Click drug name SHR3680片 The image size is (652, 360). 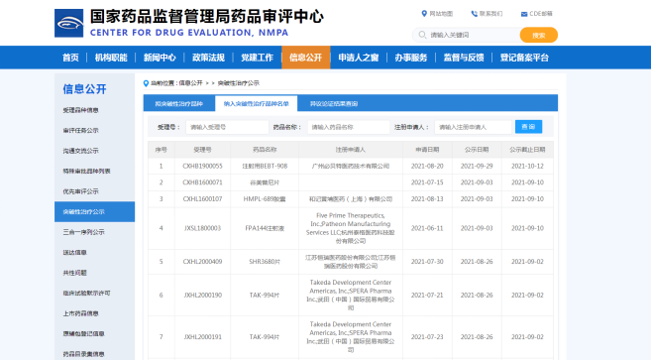[x=265, y=262]
